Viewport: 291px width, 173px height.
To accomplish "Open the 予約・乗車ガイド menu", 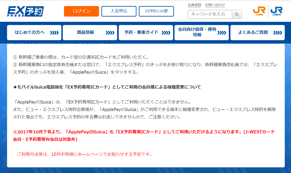I will [x=146, y=33].
